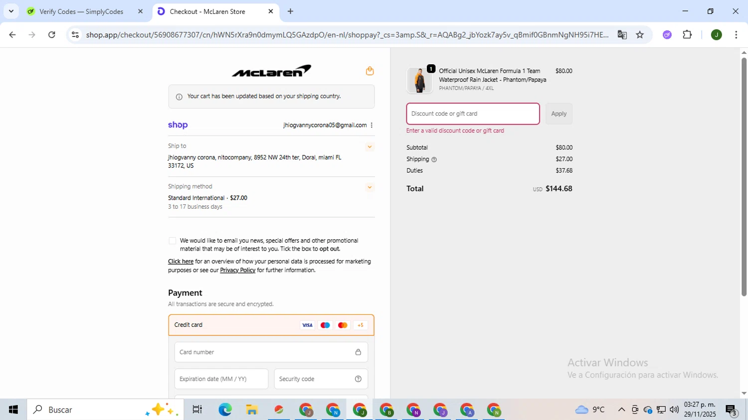Open the Chrome profile J avatar
Image resolution: width=748 pixels, height=420 pixels.
coord(717,34)
